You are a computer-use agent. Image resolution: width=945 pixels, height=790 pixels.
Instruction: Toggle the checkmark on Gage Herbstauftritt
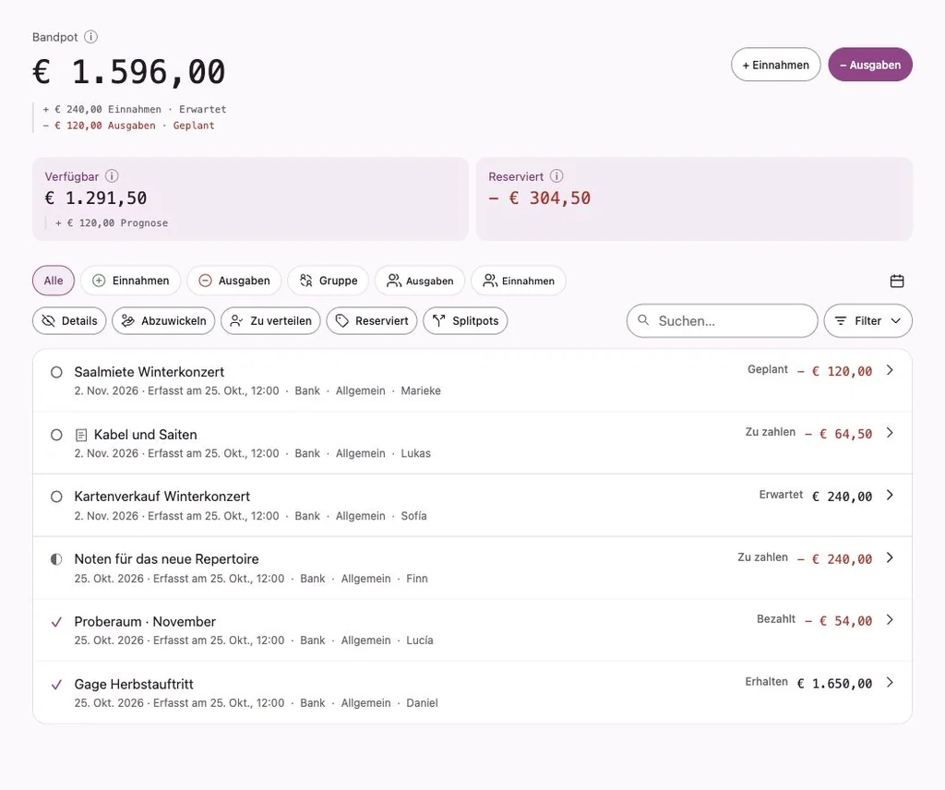[x=56, y=685]
